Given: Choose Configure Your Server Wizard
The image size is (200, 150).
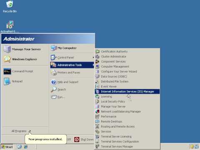Looking at the screenshot, I should [127, 71].
